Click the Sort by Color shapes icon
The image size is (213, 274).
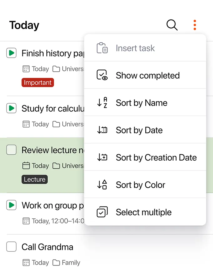(x=102, y=185)
